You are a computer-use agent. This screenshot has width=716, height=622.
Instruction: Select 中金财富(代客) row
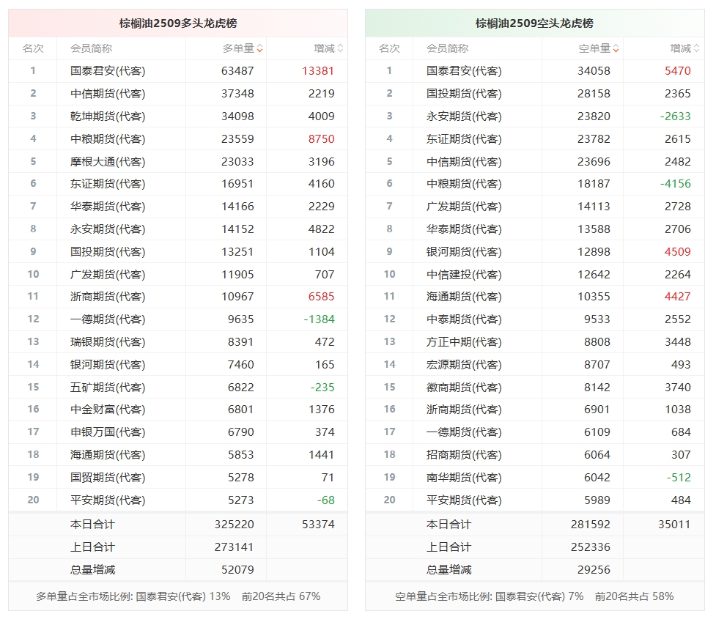pyautogui.click(x=178, y=410)
